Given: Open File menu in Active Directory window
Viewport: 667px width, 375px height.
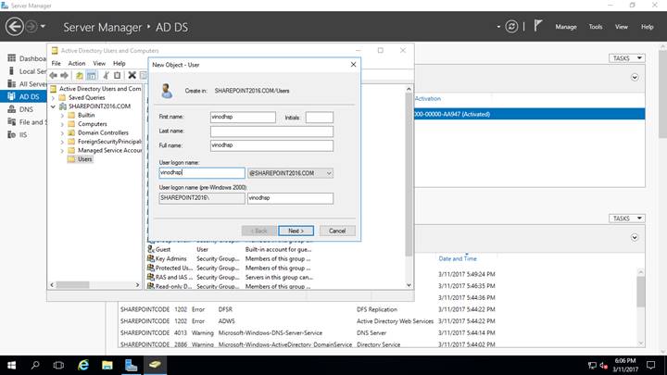Looking at the screenshot, I should [x=57, y=63].
